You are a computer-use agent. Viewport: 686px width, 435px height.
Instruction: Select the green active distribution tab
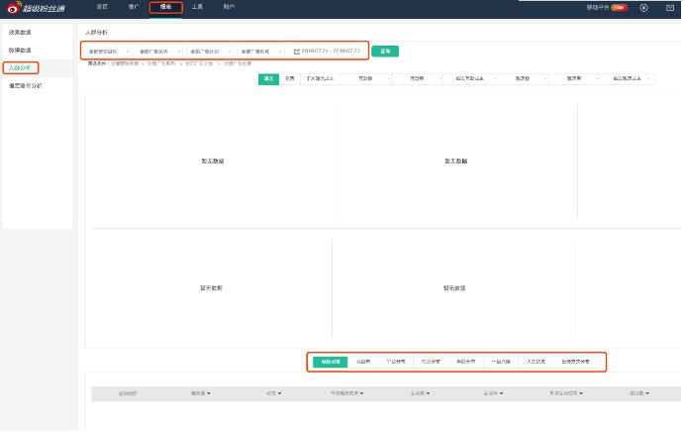pos(330,362)
